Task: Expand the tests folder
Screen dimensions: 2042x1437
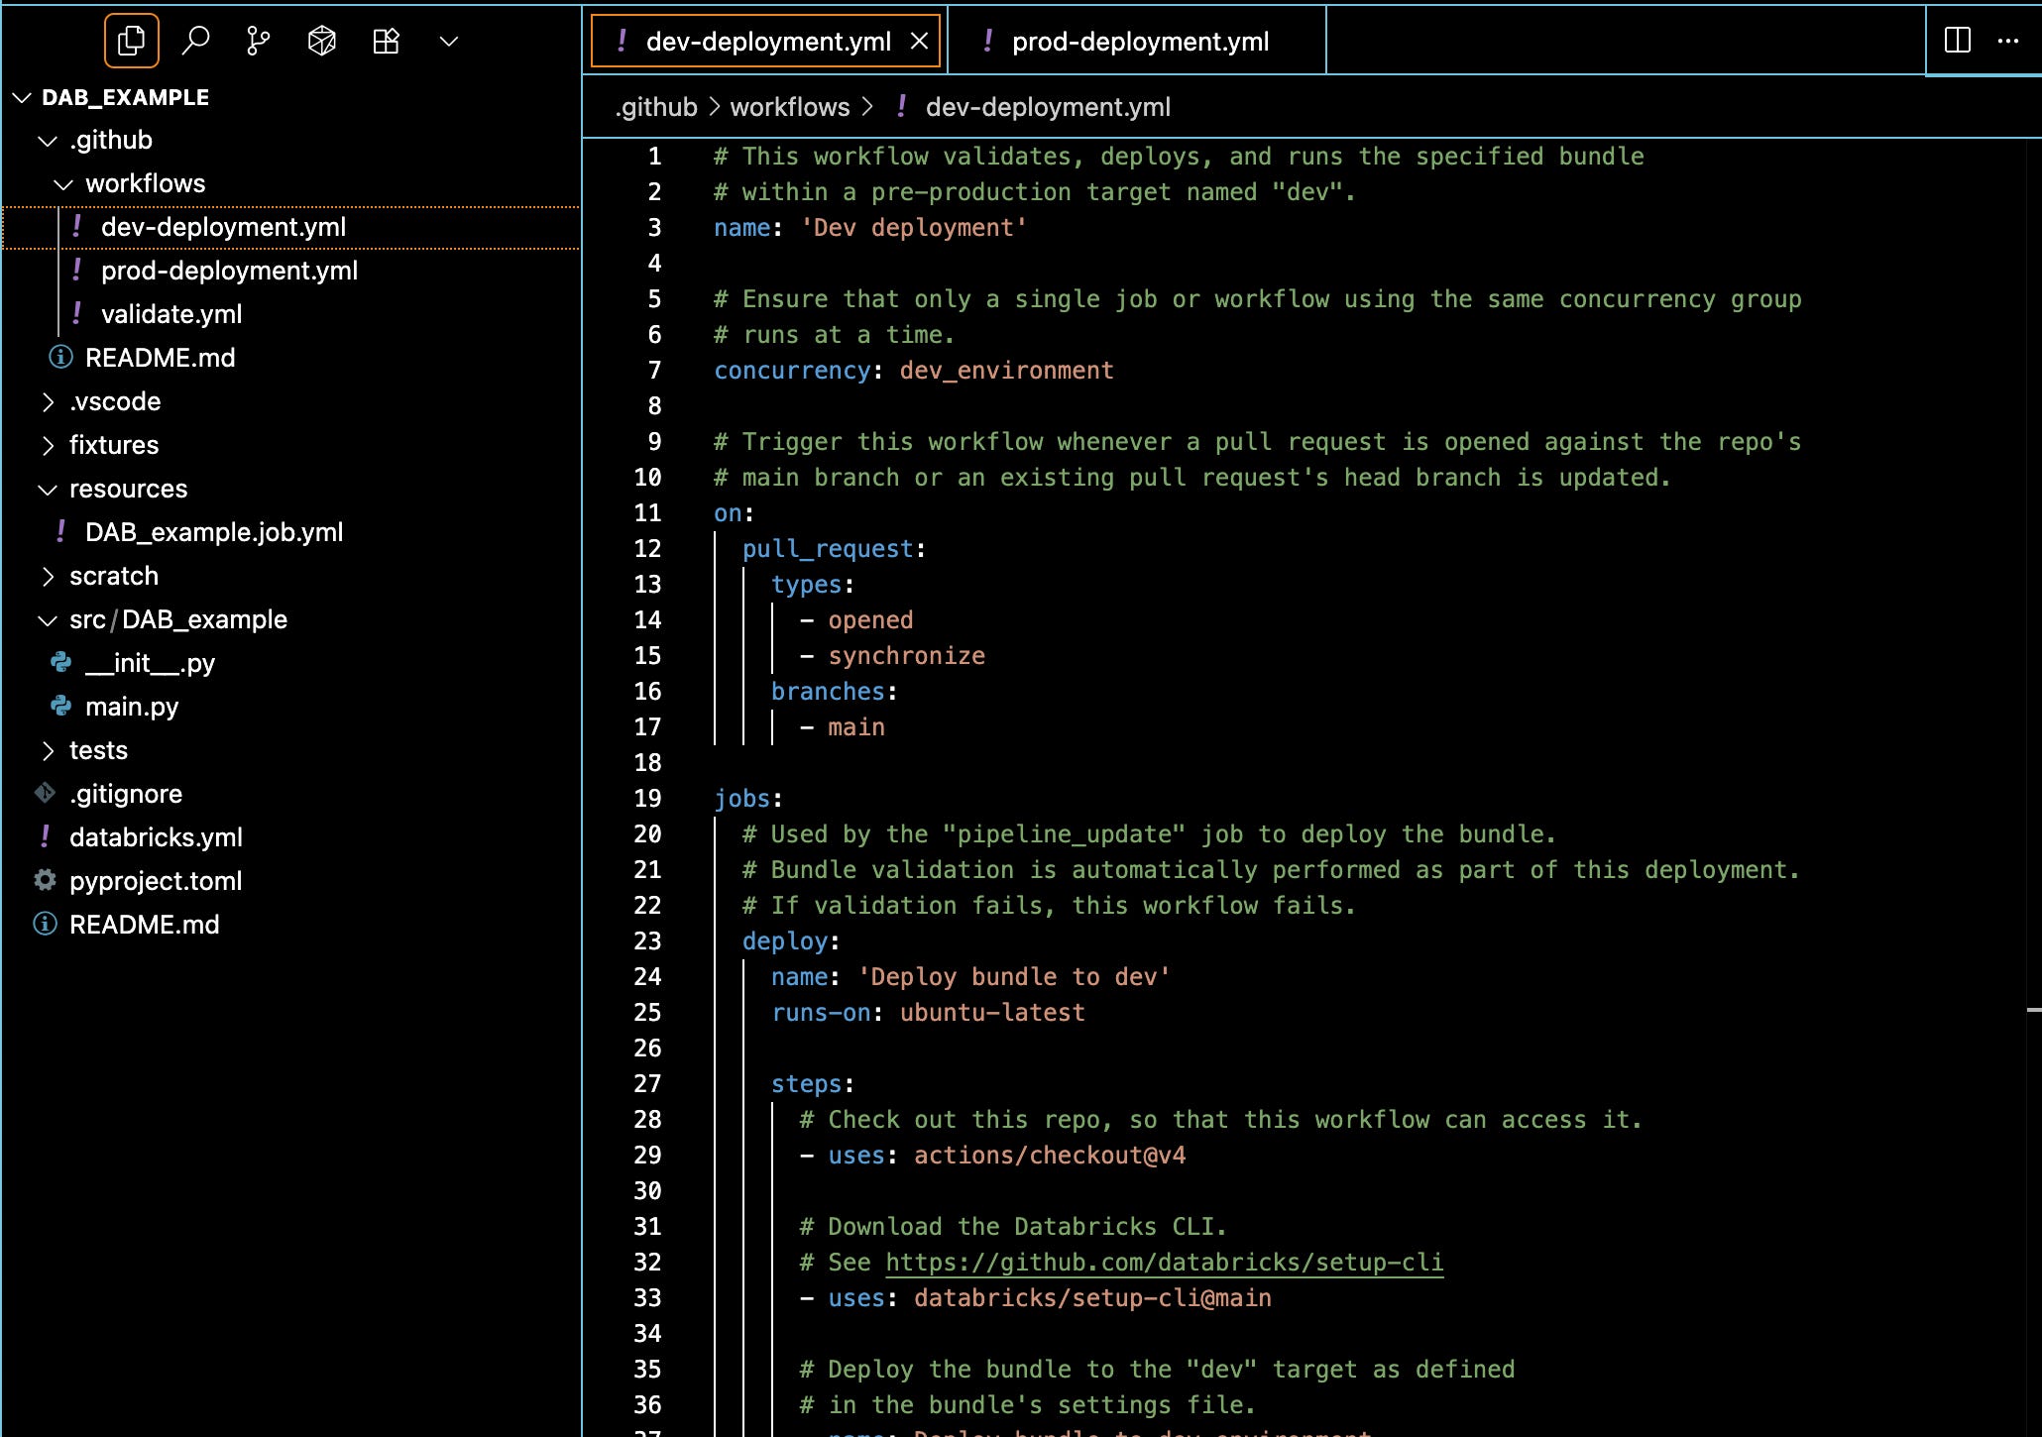Action: 98,750
